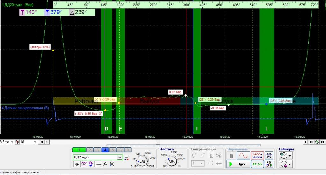Select the D channel tab
The width and height of the screenshot is (326, 175).
(x=128, y=150)
